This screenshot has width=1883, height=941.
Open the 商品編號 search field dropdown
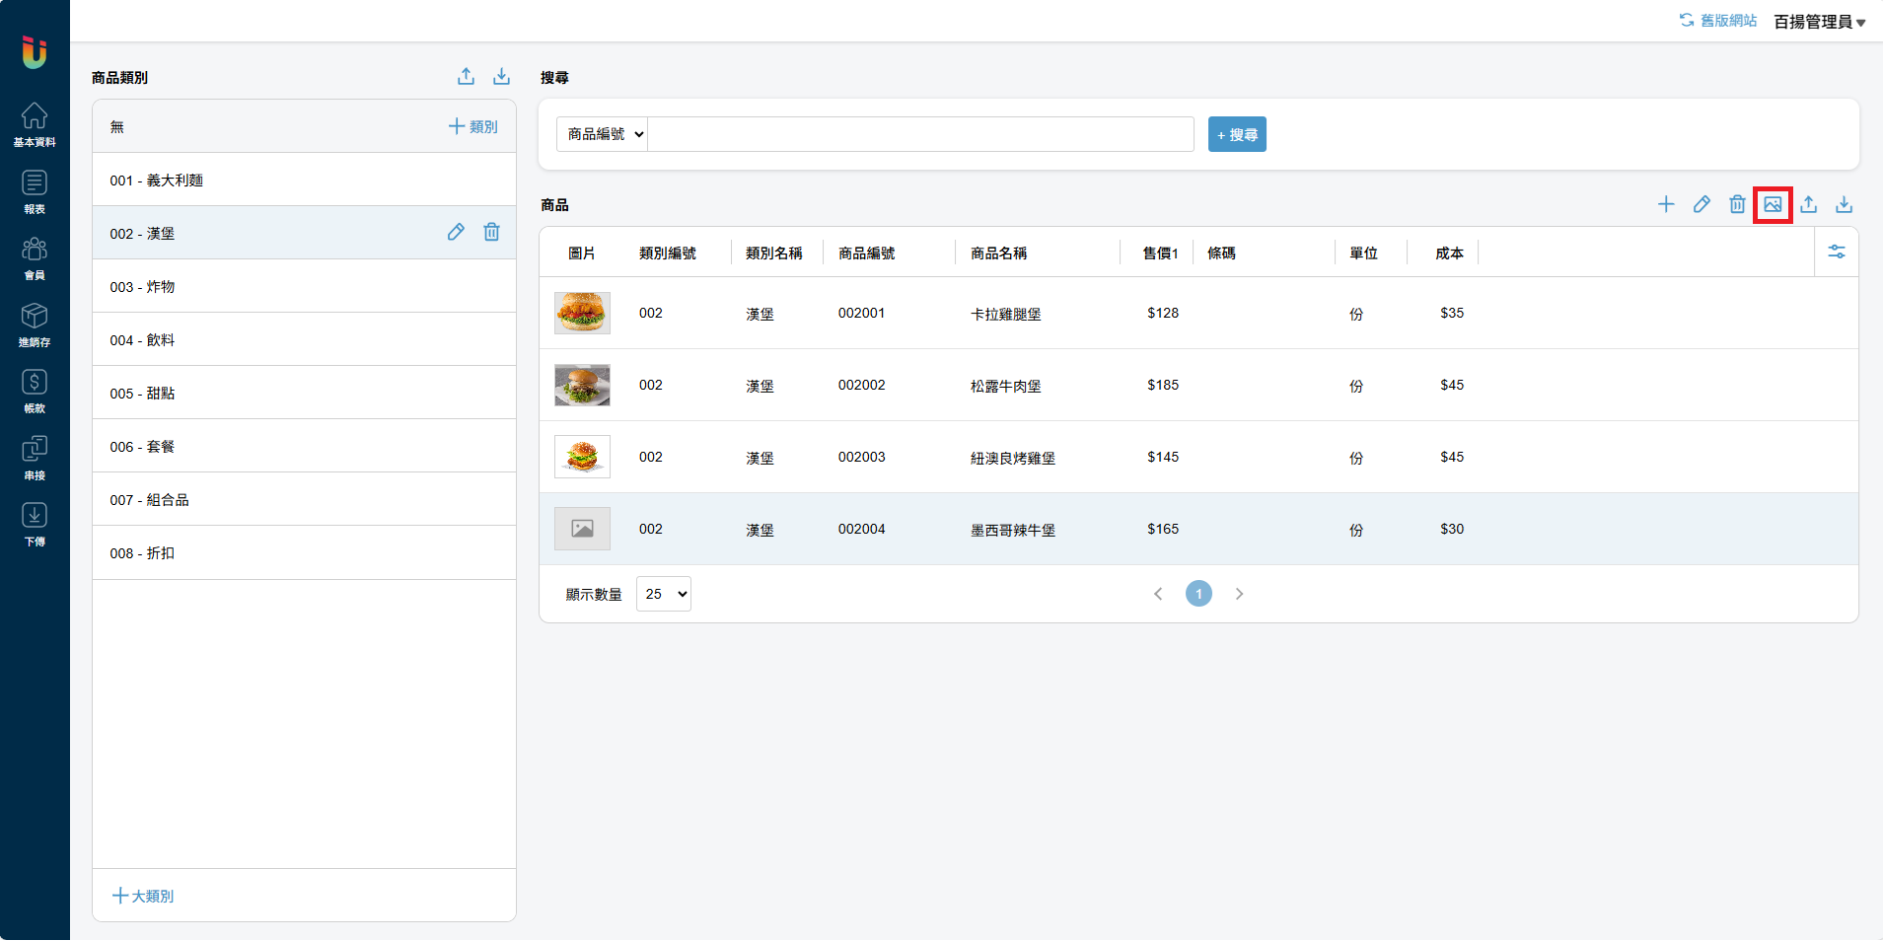tap(603, 134)
